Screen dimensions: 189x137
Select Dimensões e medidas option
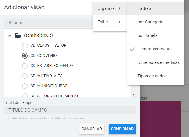(158, 62)
